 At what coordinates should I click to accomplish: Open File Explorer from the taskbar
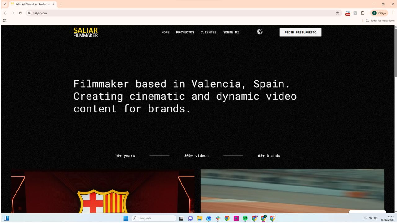coord(199,218)
